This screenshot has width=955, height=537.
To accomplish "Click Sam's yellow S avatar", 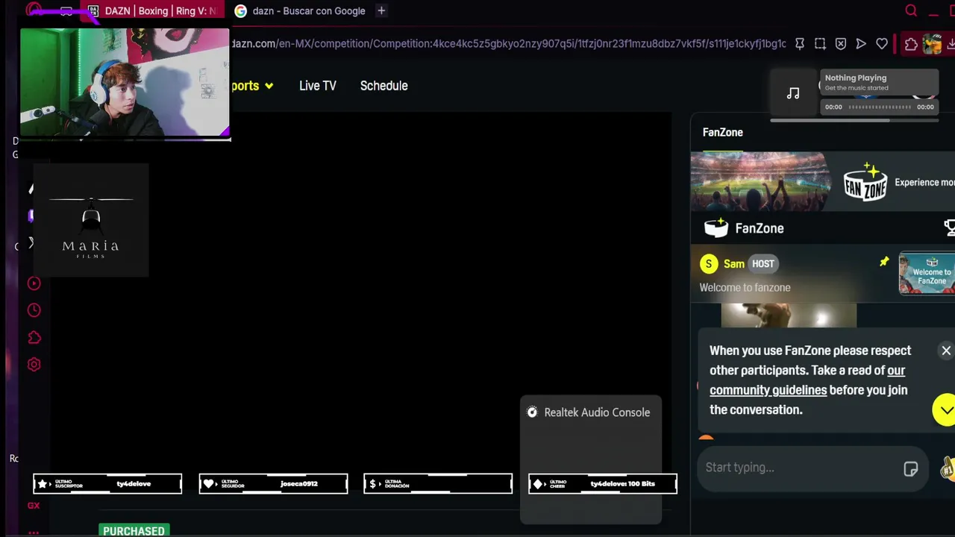I will tap(709, 263).
